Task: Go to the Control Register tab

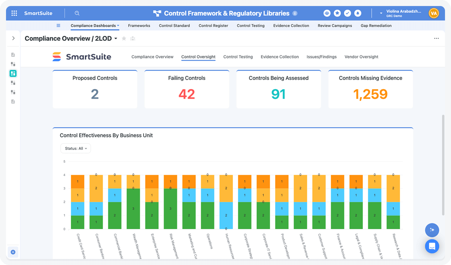Action: (213, 26)
